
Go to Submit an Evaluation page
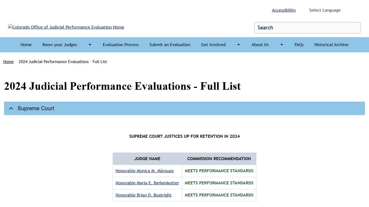pyautogui.click(x=170, y=45)
